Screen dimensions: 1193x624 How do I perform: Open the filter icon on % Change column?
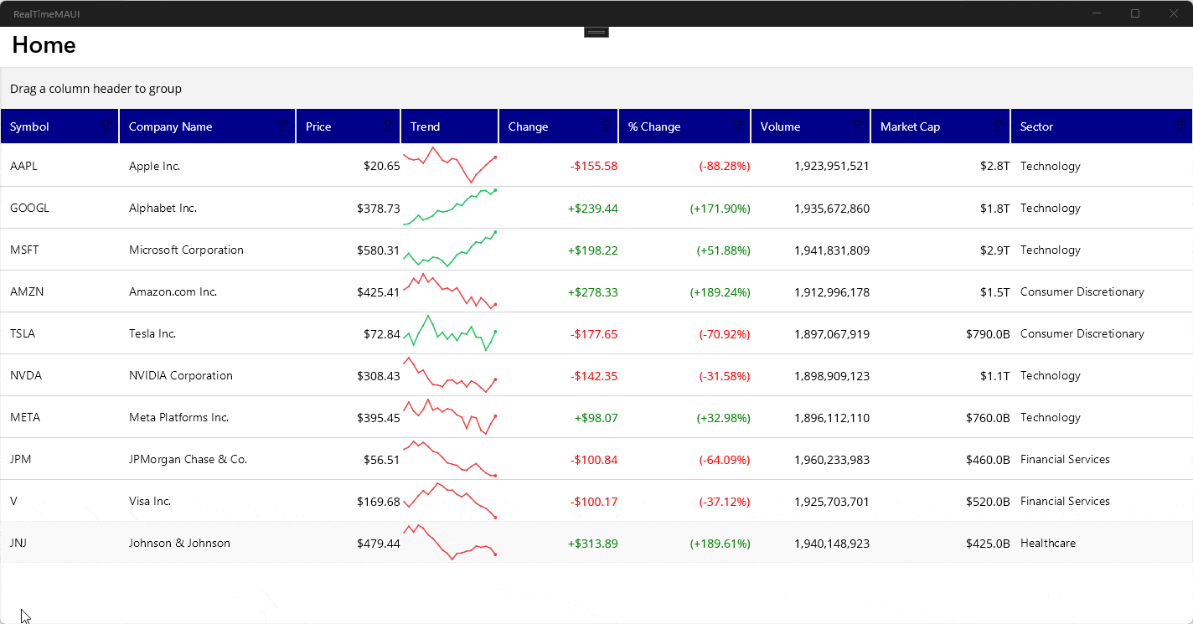tap(735, 126)
